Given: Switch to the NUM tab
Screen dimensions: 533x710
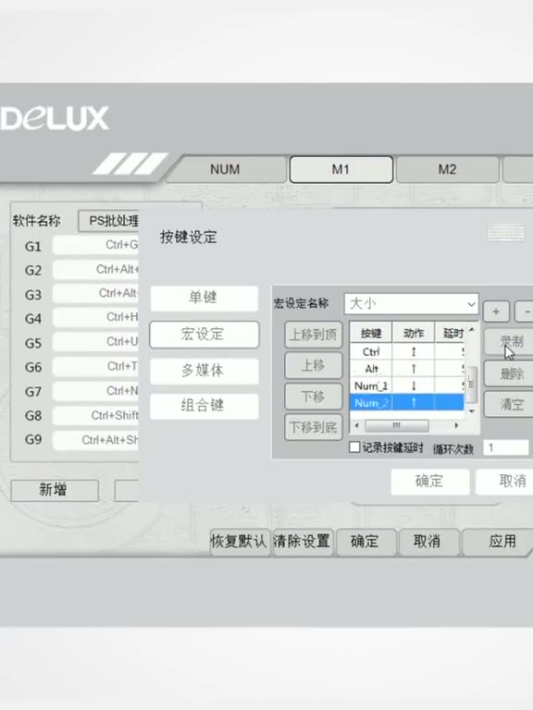Looking at the screenshot, I should pyautogui.click(x=225, y=169).
